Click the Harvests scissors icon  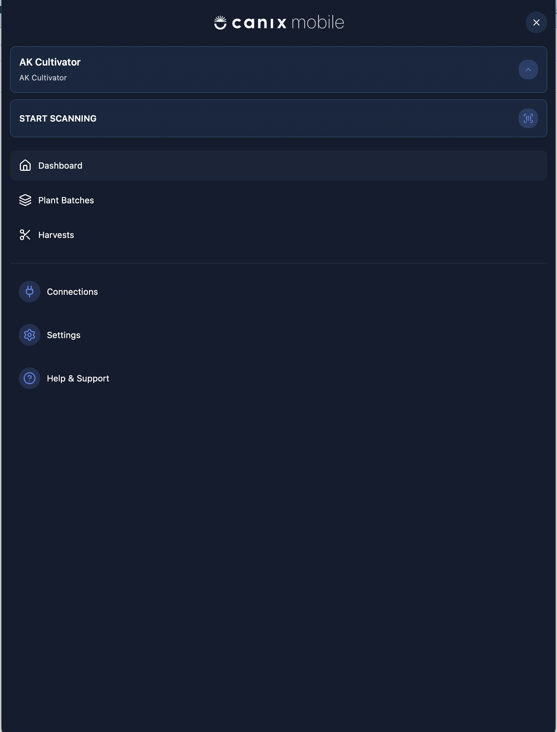pyautogui.click(x=25, y=235)
